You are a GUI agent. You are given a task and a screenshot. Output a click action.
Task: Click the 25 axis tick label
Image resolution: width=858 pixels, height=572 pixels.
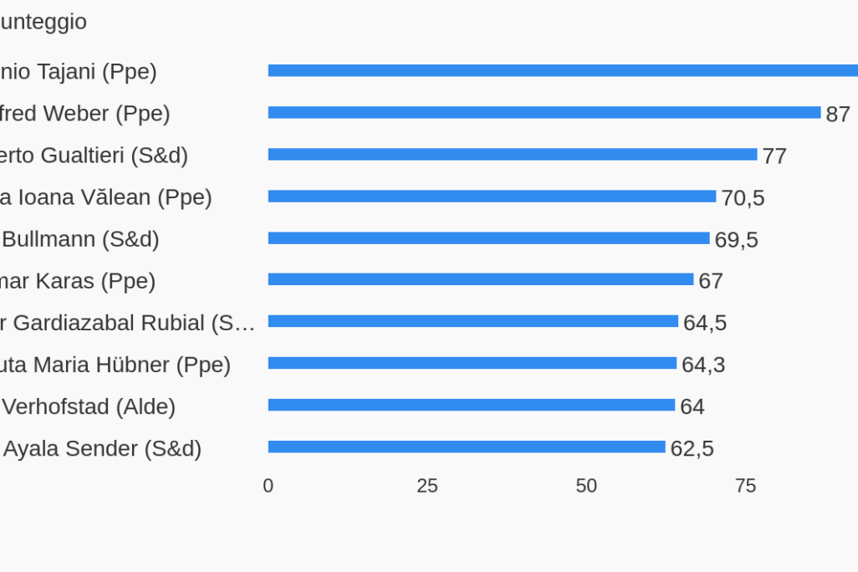pos(427,486)
